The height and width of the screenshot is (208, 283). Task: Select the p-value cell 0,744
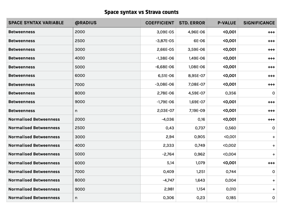231,172
